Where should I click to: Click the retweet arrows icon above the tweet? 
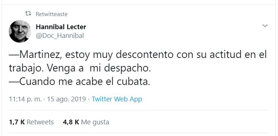(28, 13)
